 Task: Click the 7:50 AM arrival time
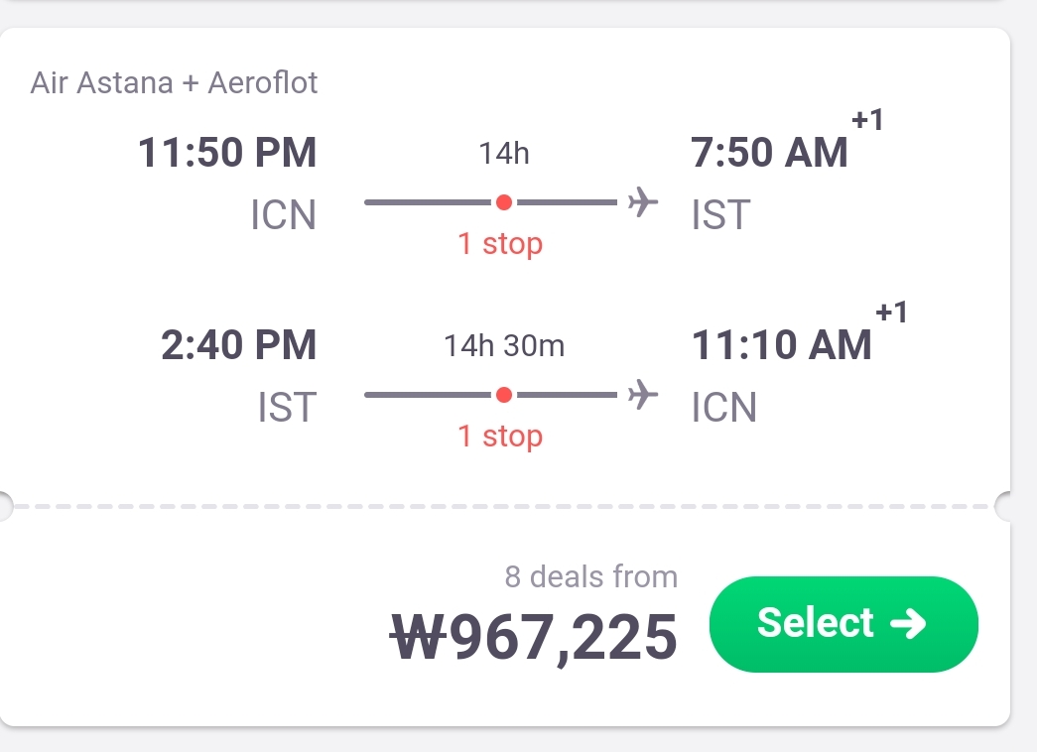[x=769, y=154]
